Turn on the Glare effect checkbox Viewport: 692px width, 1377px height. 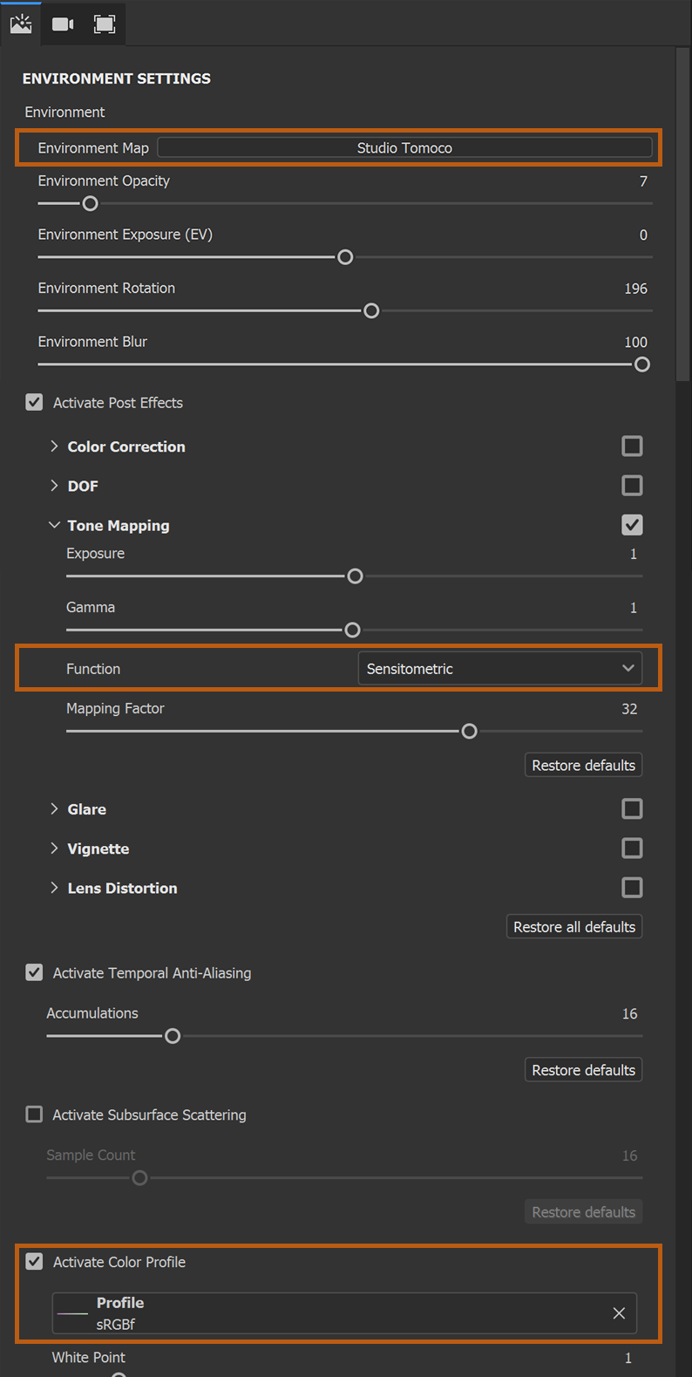(x=632, y=809)
